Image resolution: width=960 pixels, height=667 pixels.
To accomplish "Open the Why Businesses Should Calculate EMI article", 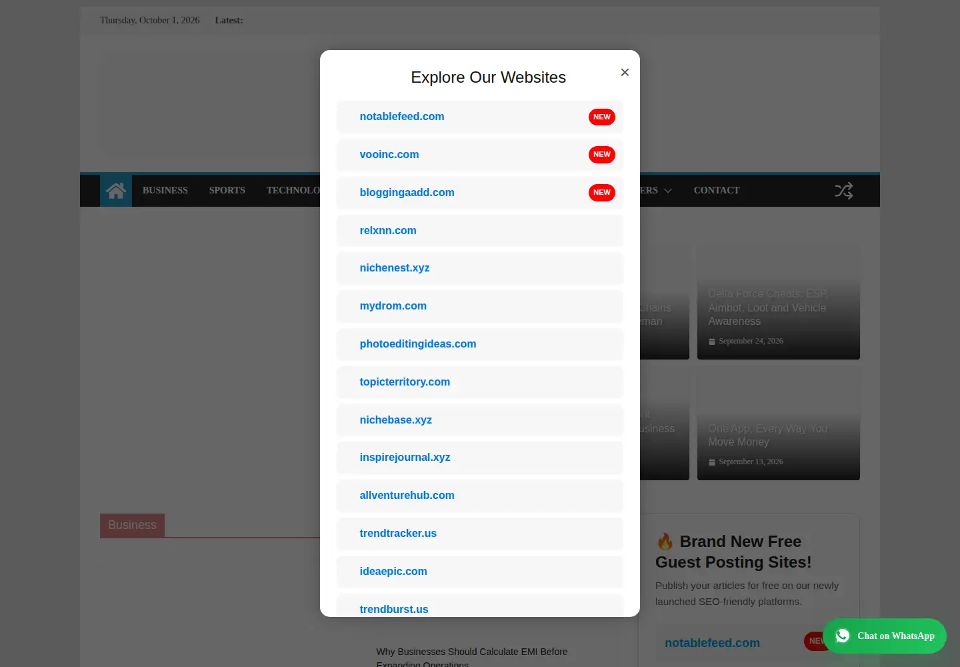I will click(x=472, y=657).
